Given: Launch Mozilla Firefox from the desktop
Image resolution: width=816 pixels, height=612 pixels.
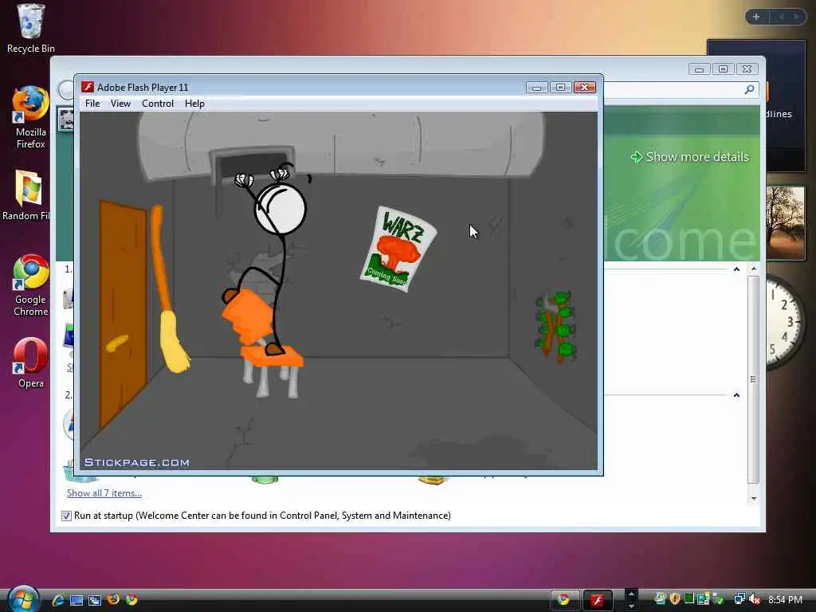Looking at the screenshot, I should pyautogui.click(x=31, y=118).
